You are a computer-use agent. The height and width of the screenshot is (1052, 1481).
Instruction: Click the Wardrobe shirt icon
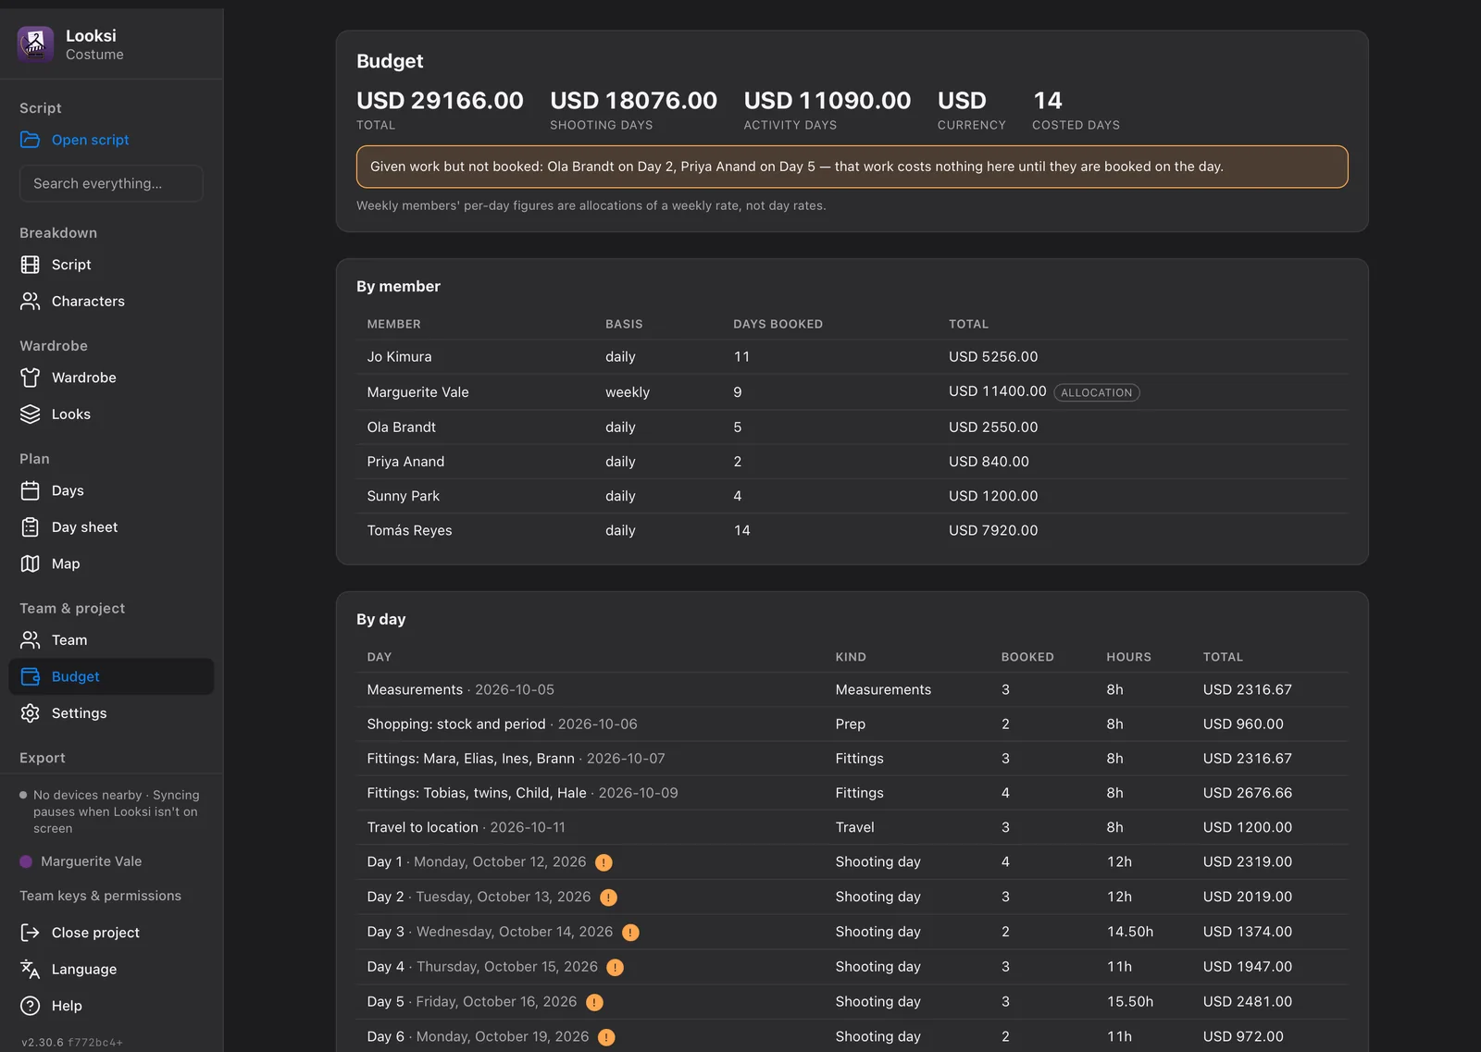pyautogui.click(x=31, y=377)
